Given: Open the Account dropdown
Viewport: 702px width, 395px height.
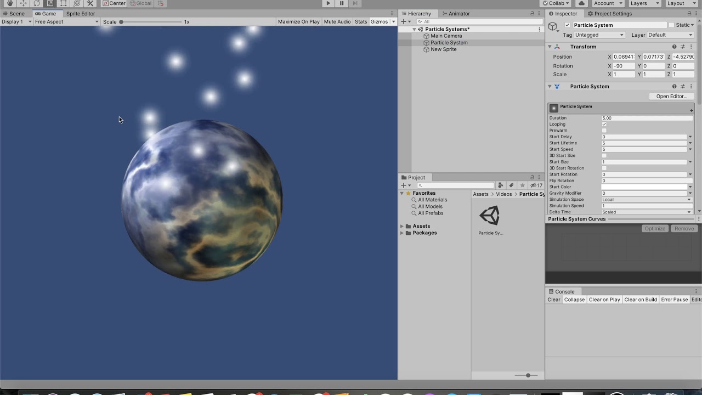Looking at the screenshot, I should [x=608, y=3].
